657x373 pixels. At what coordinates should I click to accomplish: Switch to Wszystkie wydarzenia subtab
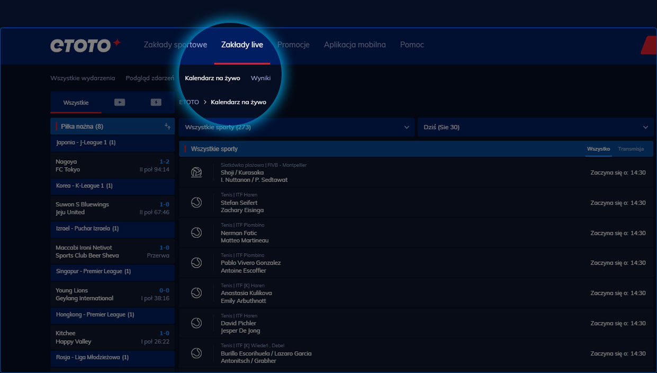83,78
